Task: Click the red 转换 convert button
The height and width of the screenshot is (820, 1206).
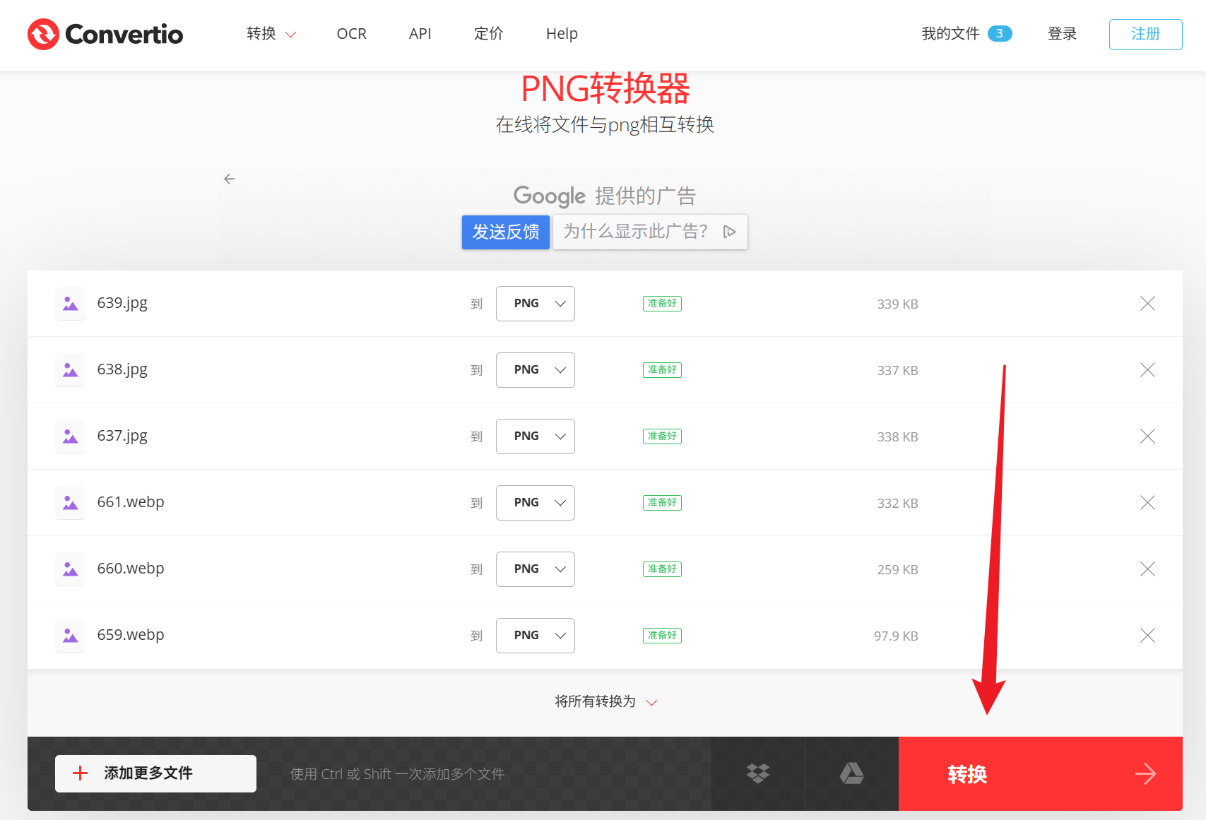Action: coord(969,773)
